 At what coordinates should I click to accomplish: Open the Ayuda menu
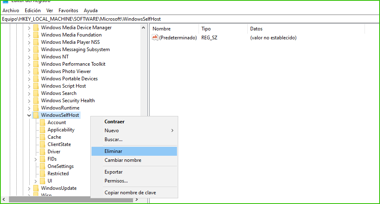click(91, 11)
